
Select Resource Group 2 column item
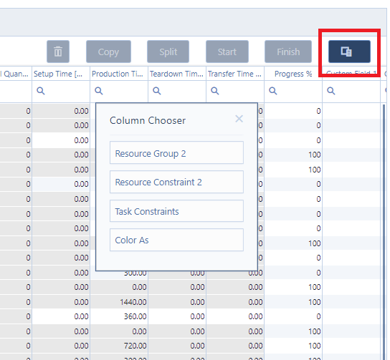[176, 152]
